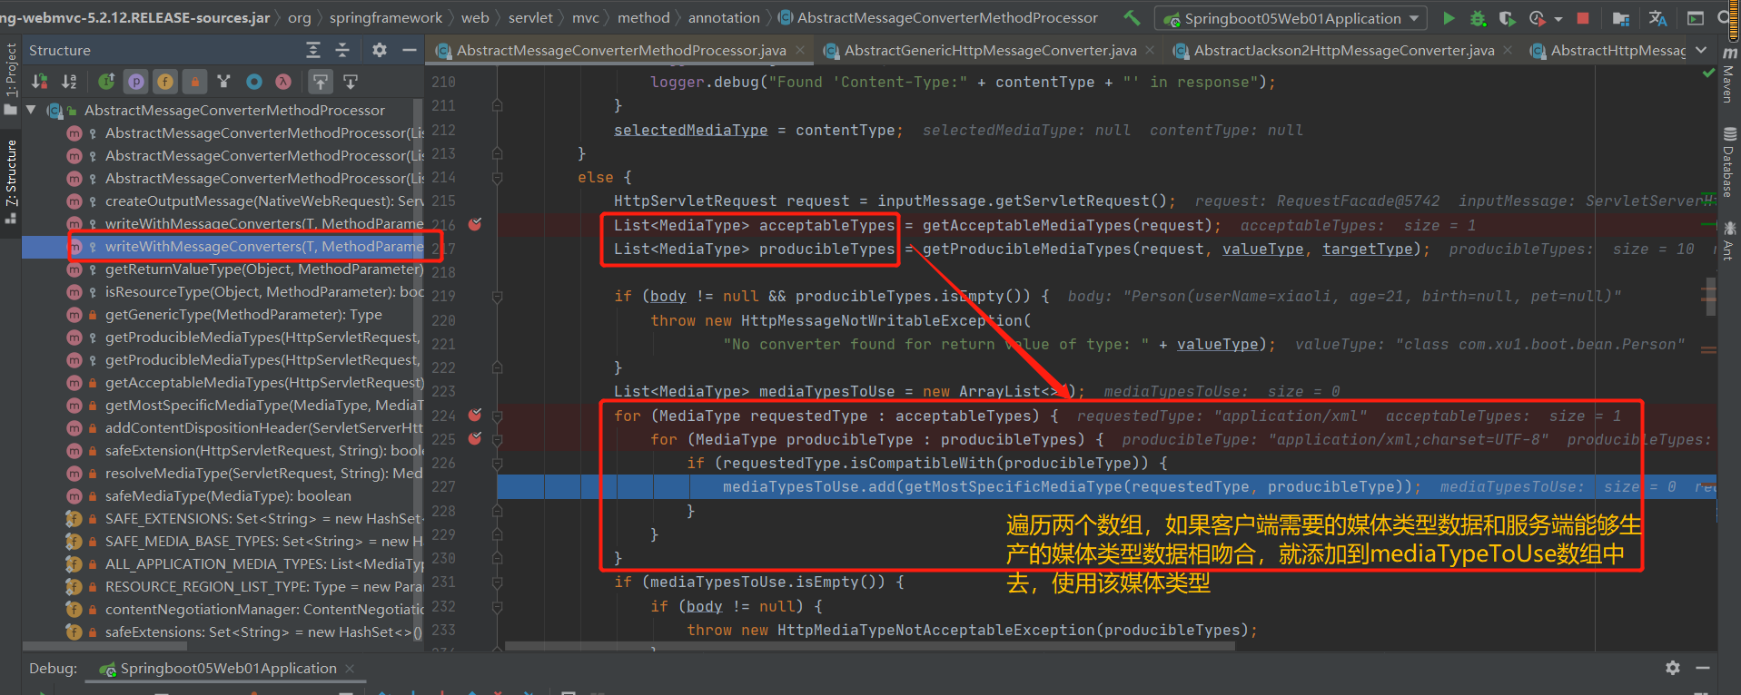Open the Springboot05Web01Application run configuration dropdown
Image resolution: width=1741 pixels, height=695 pixels.
[1291, 18]
